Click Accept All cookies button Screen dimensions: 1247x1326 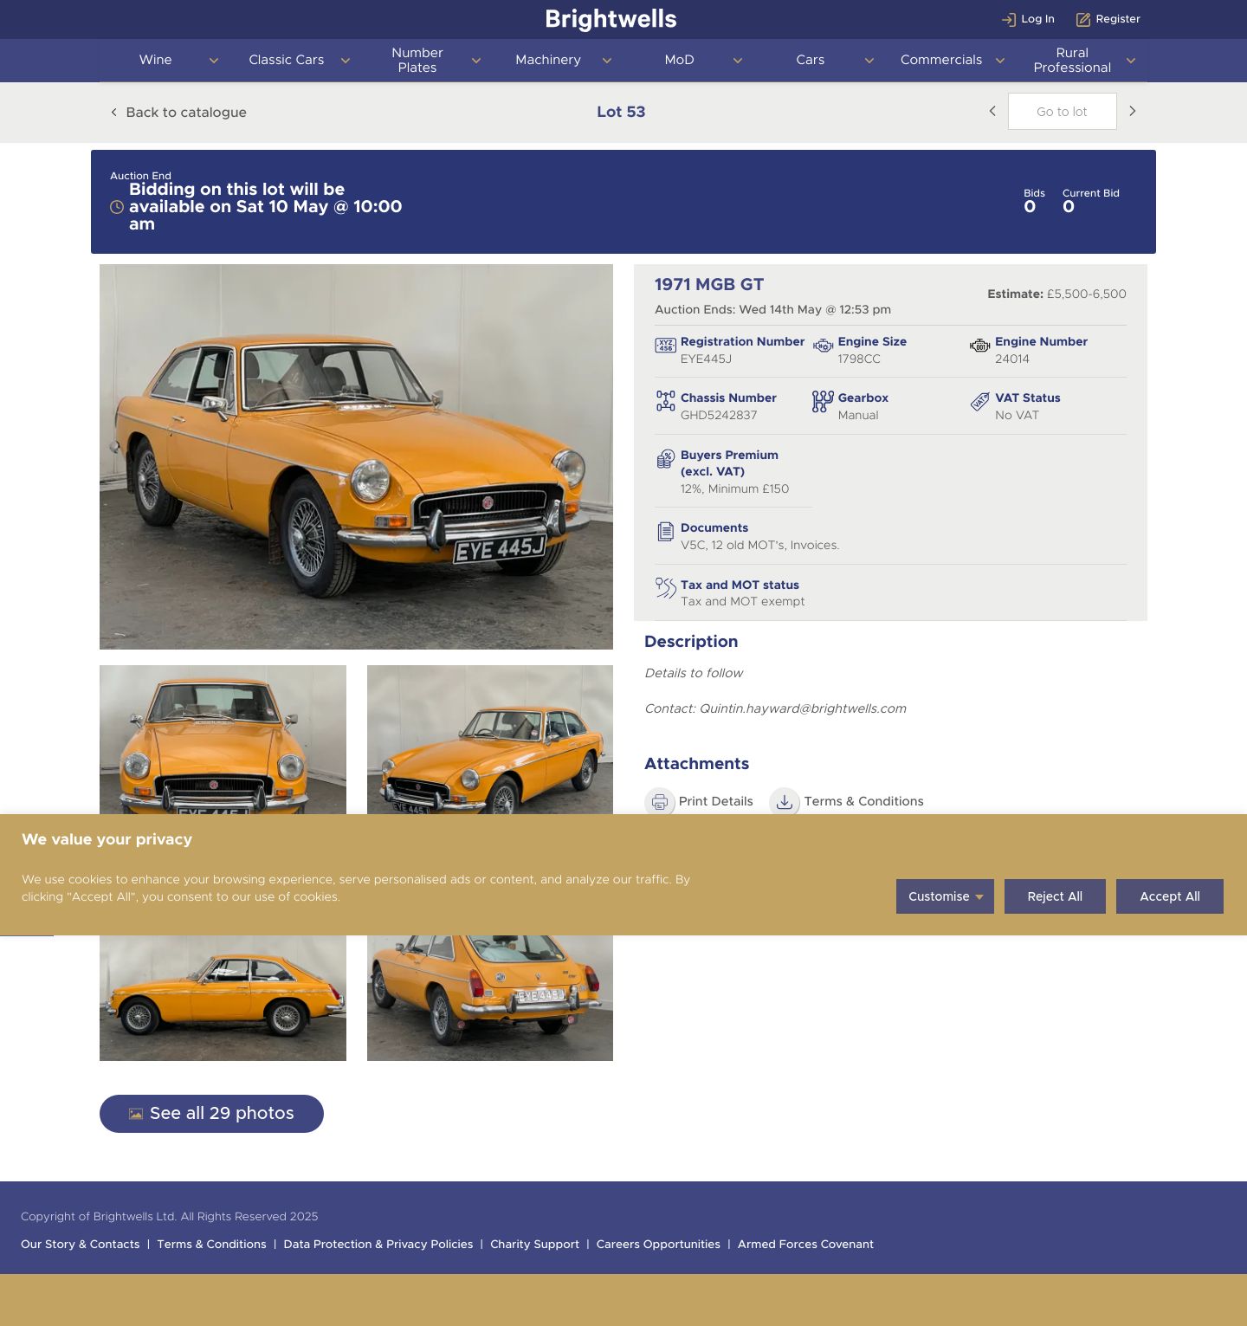1170,896
